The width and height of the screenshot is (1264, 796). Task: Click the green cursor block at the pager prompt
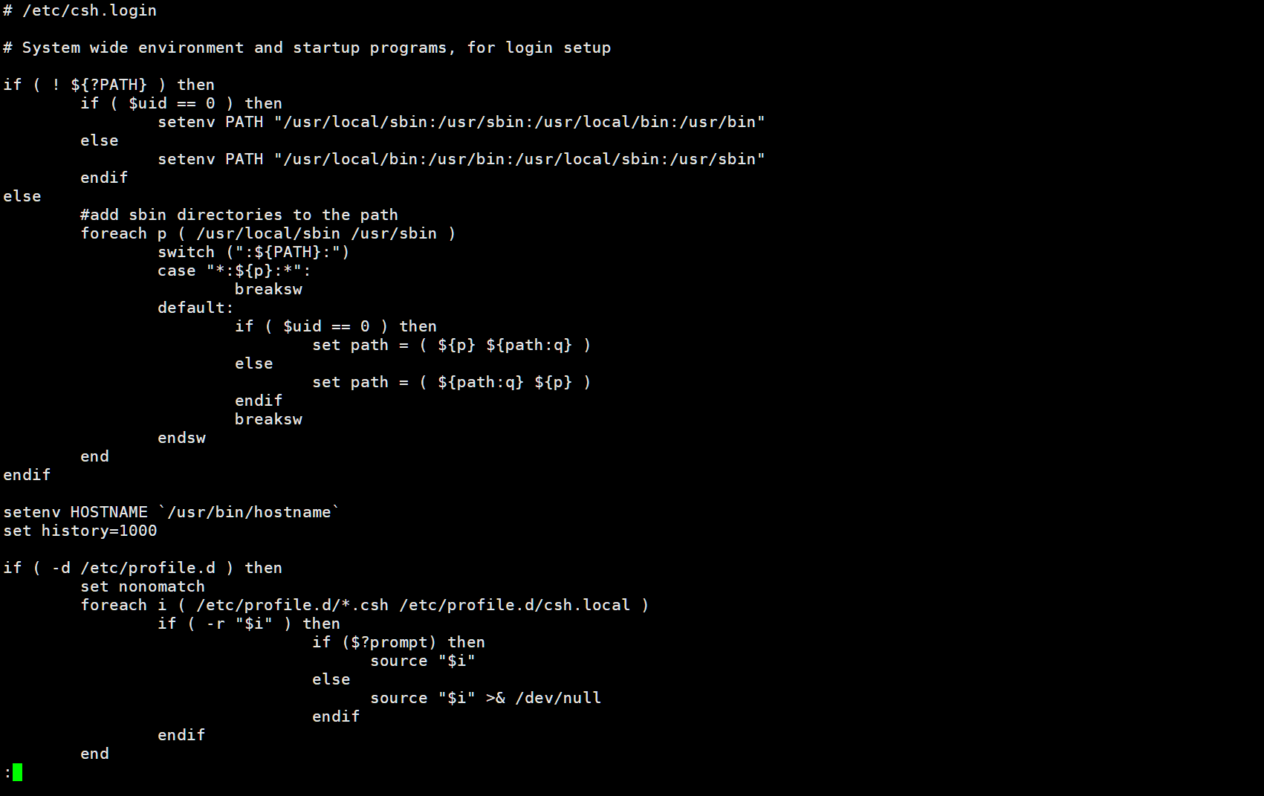coord(17,772)
